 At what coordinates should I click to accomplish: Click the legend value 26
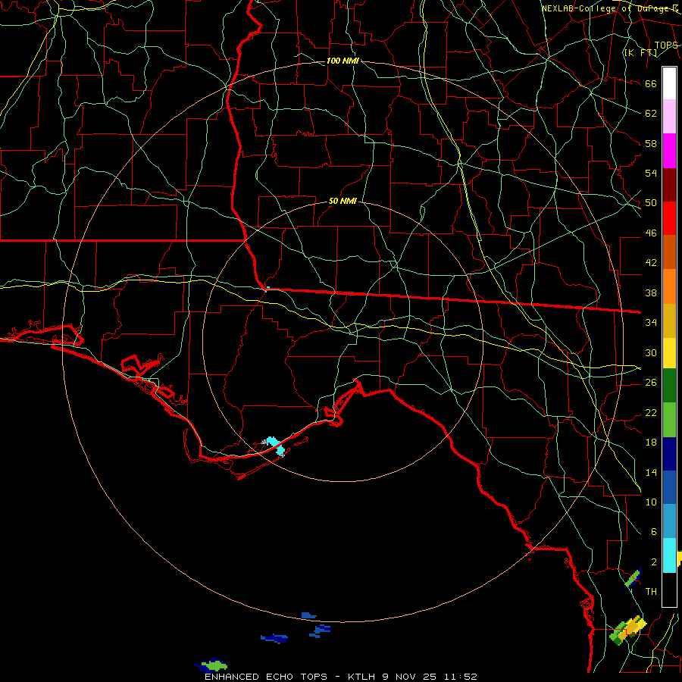click(x=651, y=383)
